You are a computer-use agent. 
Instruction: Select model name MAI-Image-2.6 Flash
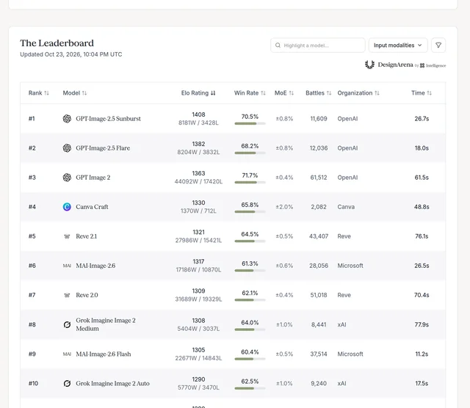pos(104,354)
